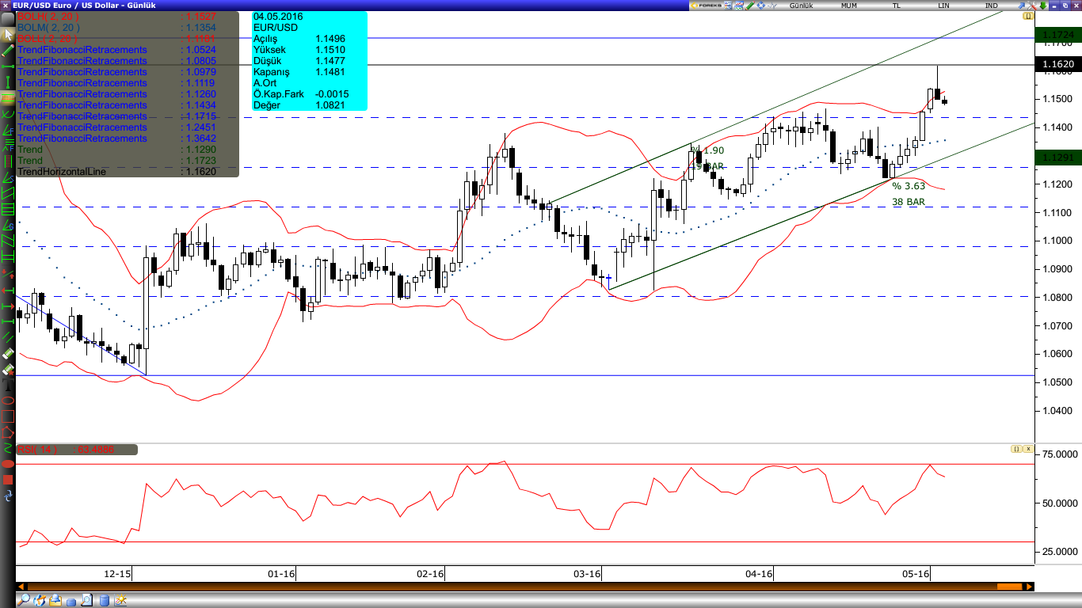
Task: Select the text T annotation tool
Action: [x=8, y=385]
